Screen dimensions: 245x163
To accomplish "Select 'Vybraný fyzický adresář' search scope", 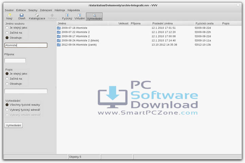I will pyautogui.click(x=7, y=110).
